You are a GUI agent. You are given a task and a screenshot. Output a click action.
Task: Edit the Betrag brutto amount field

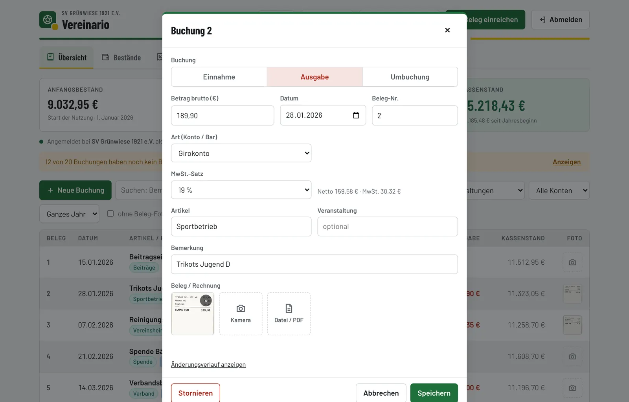223,115
